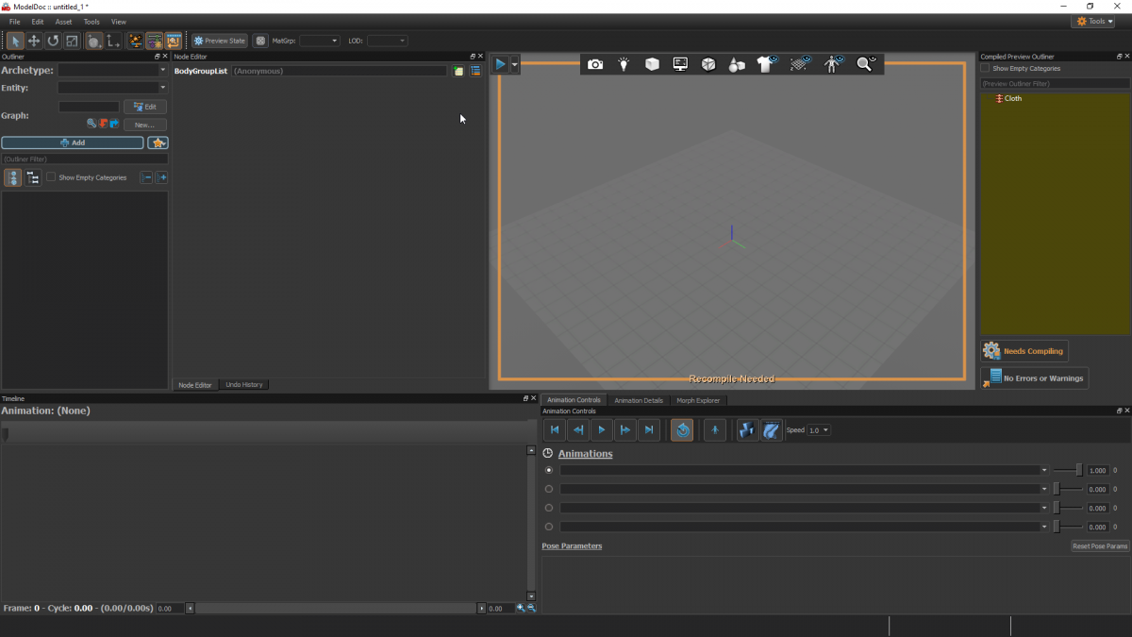Image resolution: width=1132 pixels, height=637 pixels.
Task: Click the skeleton visibility icon in viewport toolbar
Action: [832, 64]
